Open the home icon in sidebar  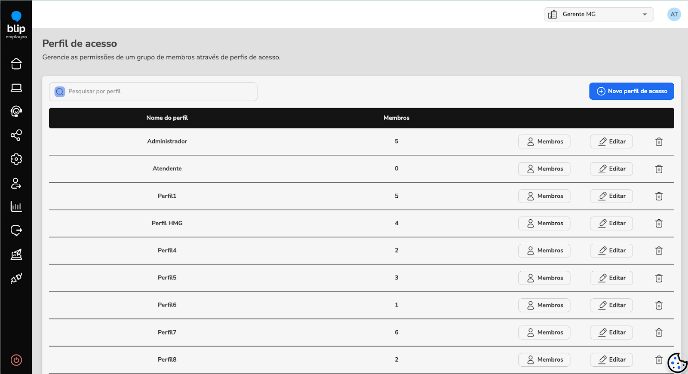coord(16,64)
